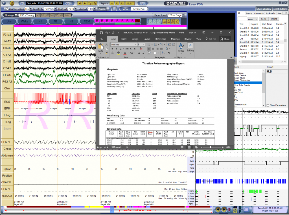
Task: Click inside the page number input field
Action: 242,19
